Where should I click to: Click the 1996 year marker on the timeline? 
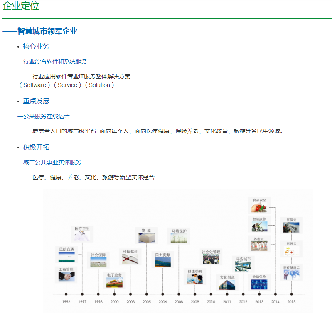pos(66,302)
